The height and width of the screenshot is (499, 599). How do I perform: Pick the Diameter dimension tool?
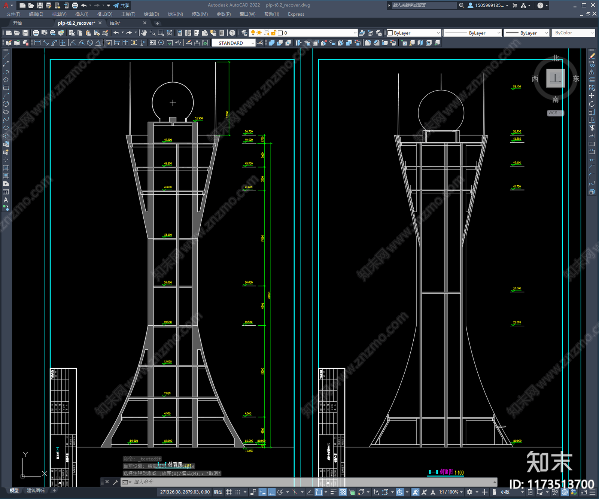coord(90,43)
